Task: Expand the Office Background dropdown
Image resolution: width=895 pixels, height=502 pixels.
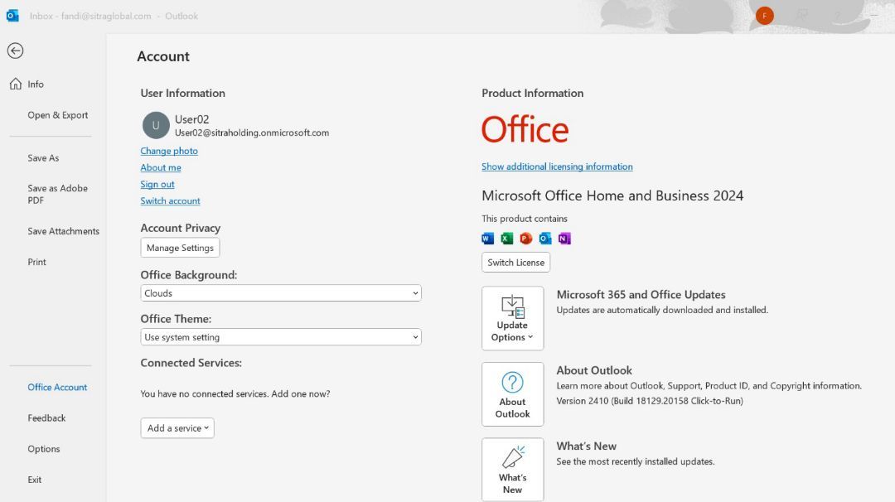Action: [x=281, y=293]
